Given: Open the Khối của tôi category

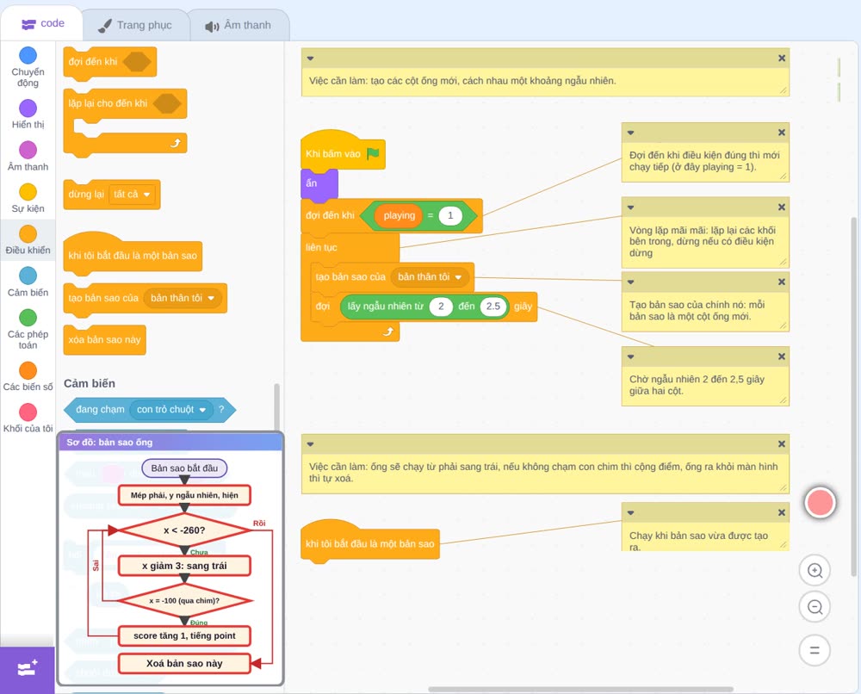Looking at the screenshot, I should (28, 418).
